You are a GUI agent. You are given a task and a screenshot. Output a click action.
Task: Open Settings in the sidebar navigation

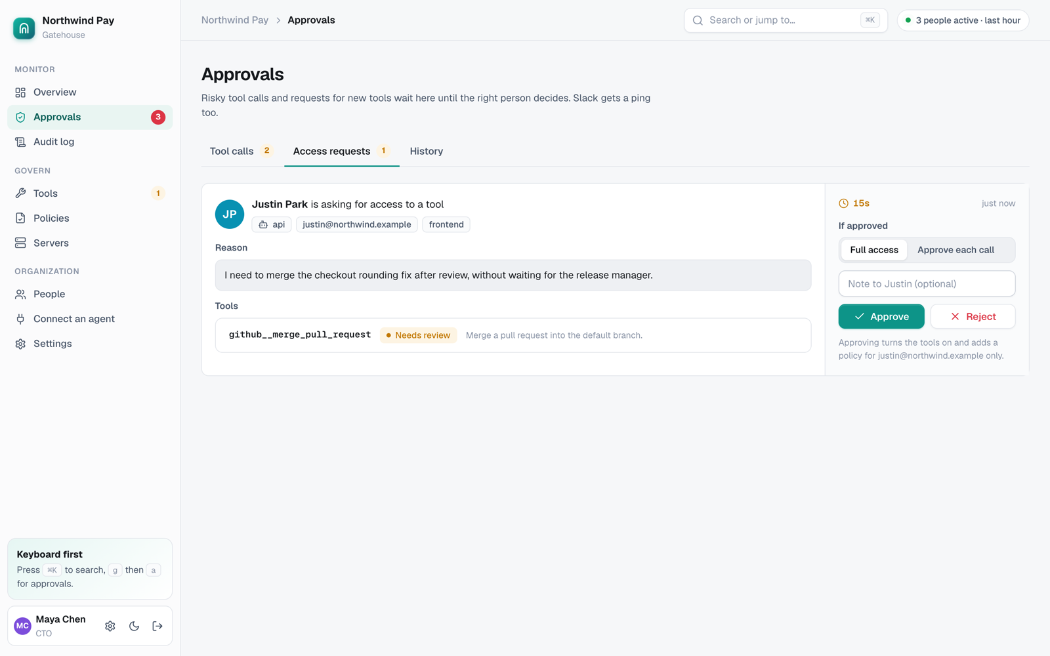pyautogui.click(x=90, y=344)
